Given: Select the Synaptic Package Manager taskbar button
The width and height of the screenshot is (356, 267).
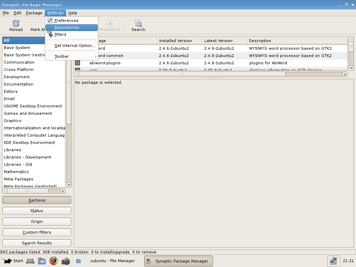Looking at the screenshot, I should point(179,261).
